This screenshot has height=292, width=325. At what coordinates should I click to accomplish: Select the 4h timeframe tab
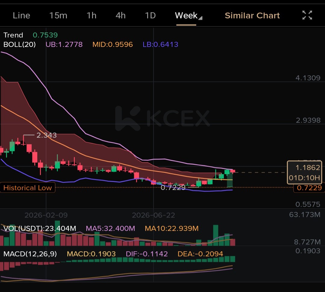tap(121, 16)
